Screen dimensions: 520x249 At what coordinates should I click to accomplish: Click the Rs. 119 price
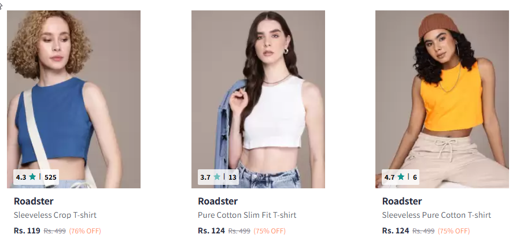point(27,231)
